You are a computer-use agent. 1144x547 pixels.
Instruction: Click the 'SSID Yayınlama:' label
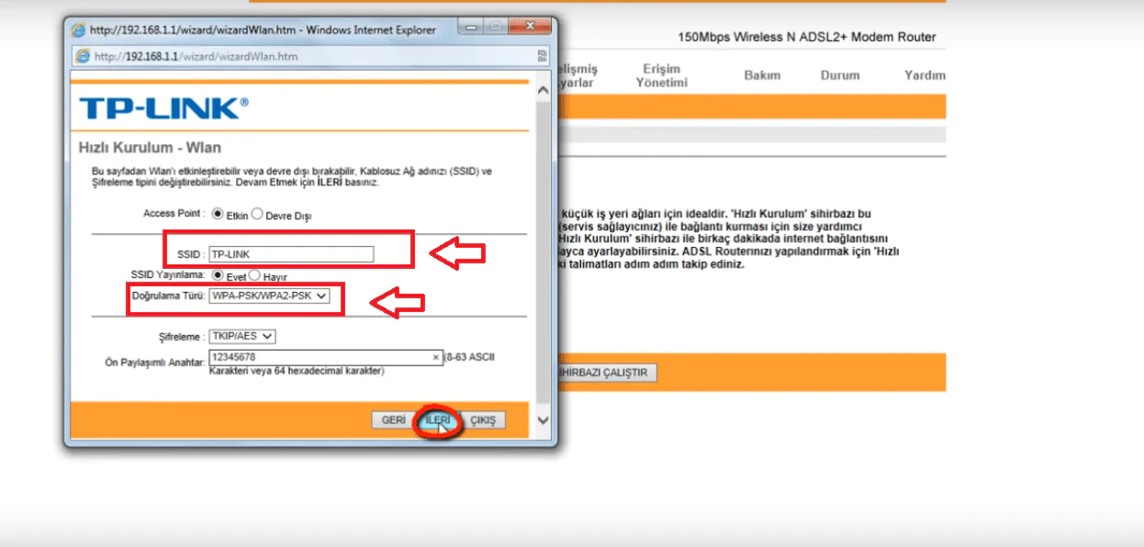pos(168,274)
